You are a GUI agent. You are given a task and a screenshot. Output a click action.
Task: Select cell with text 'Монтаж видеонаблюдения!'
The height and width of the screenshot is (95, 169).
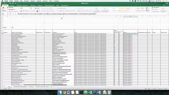pos(63,57)
